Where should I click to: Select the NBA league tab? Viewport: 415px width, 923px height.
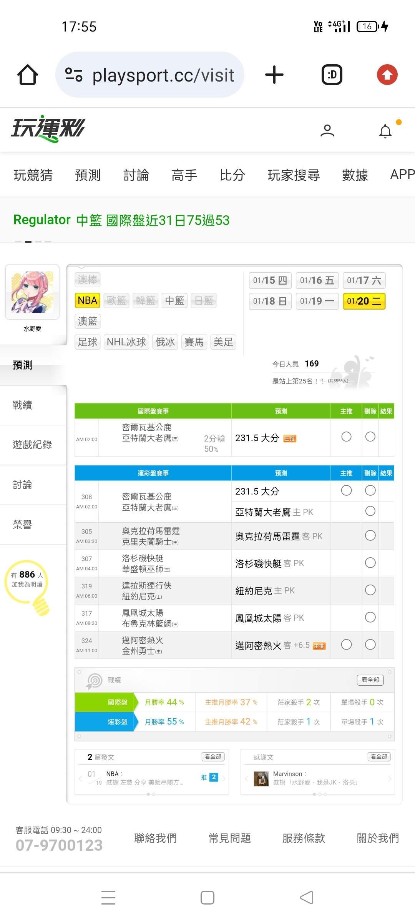pos(88,300)
